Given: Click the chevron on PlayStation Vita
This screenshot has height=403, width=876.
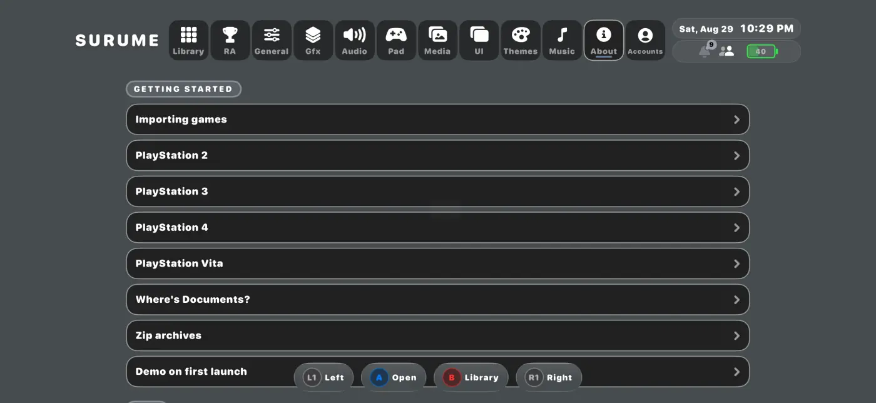Looking at the screenshot, I should coord(736,263).
